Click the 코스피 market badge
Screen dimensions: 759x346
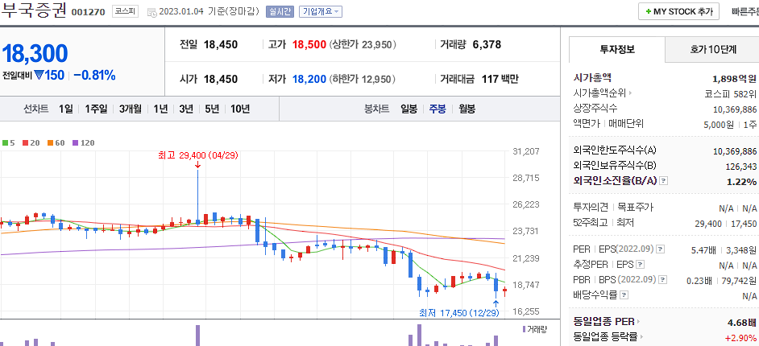[126, 11]
